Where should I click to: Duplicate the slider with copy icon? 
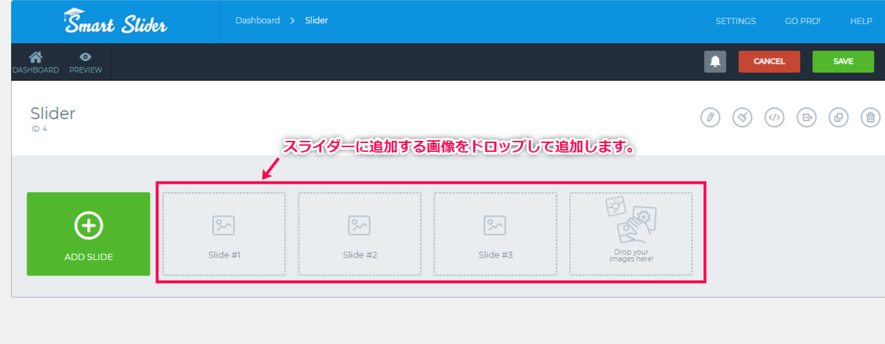[838, 117]
